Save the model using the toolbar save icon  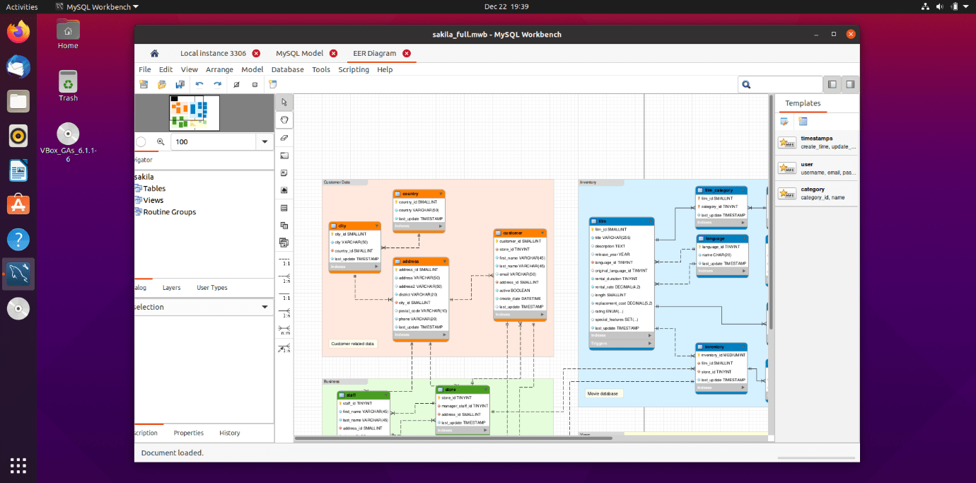[x=180, y=84]
